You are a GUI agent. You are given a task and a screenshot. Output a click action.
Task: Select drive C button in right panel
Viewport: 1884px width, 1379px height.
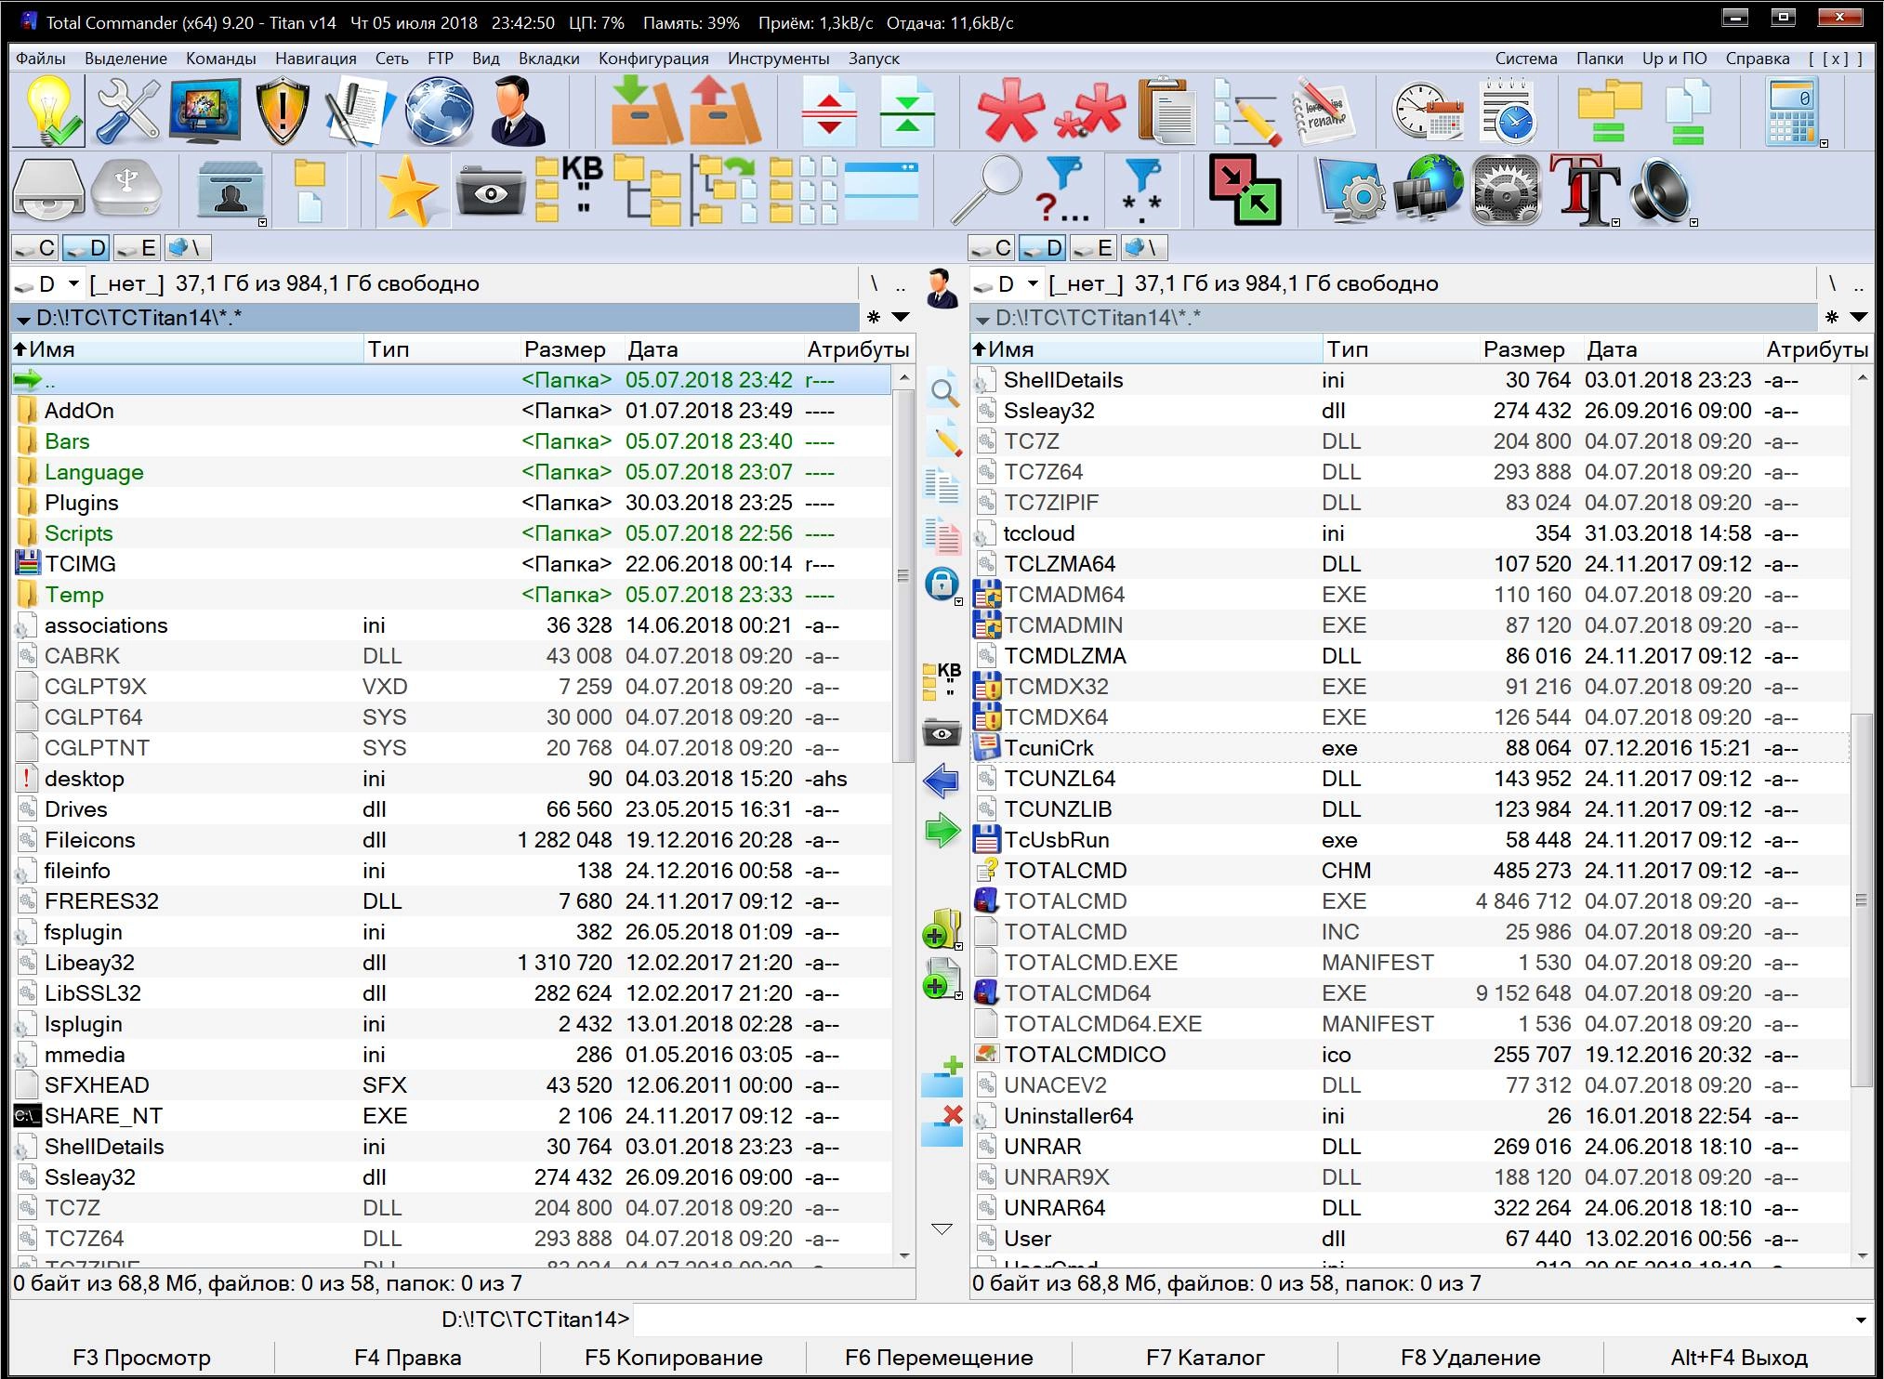992,248
